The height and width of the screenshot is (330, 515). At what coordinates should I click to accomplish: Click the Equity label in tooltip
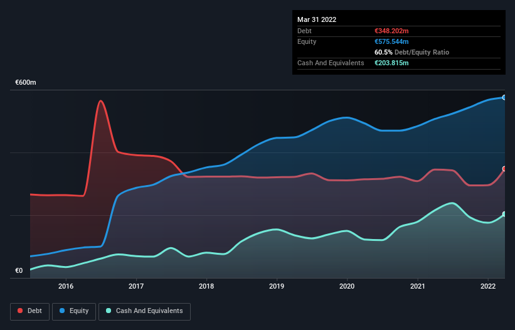pos(307,41)
